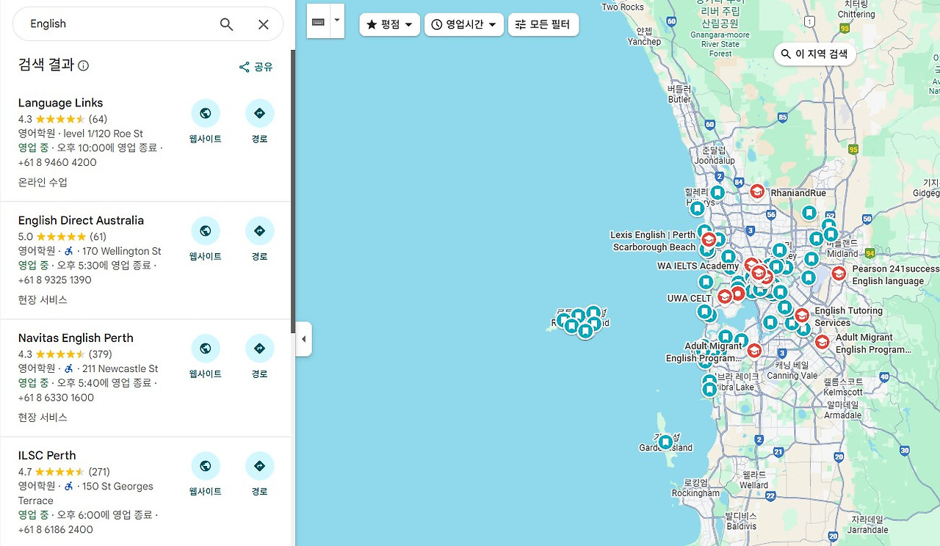This screenshot has width=940, height=546.
Task: Select the UWA CELT red pin
Action: [x=724, y=296]
